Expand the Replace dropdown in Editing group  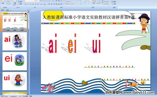117,2
